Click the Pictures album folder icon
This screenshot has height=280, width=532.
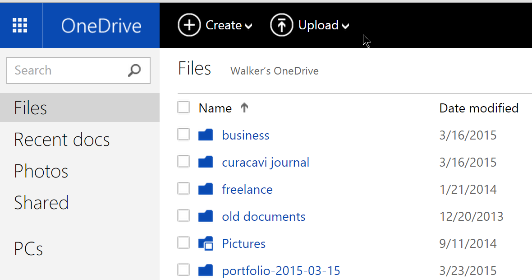206,243
